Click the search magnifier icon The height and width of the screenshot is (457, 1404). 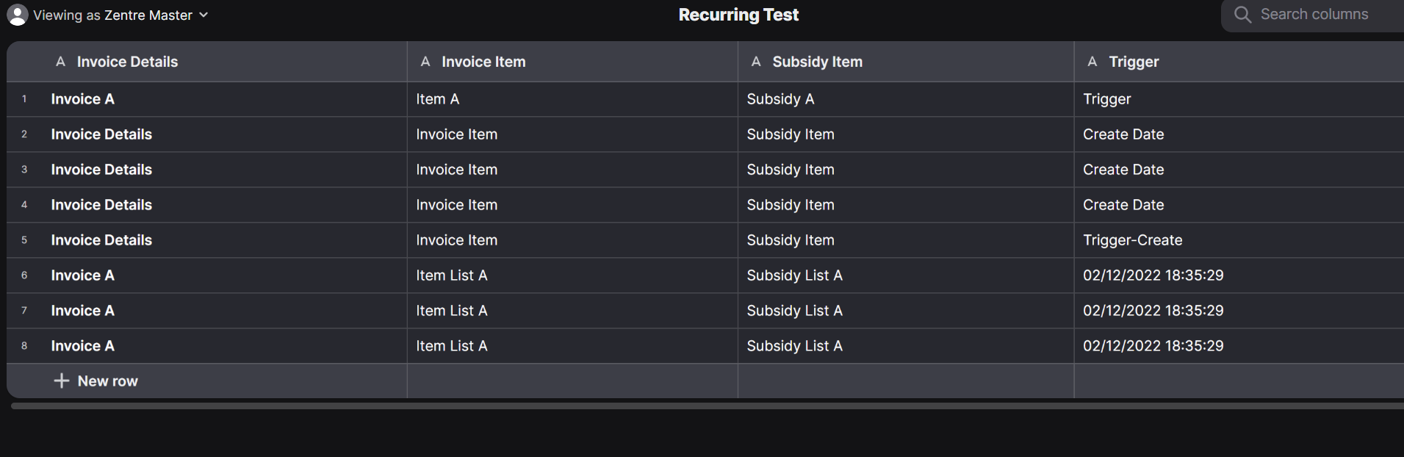(1242, 15)
